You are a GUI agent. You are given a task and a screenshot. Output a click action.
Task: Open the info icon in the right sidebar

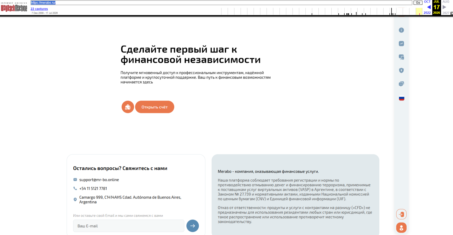tap(401, 30)
